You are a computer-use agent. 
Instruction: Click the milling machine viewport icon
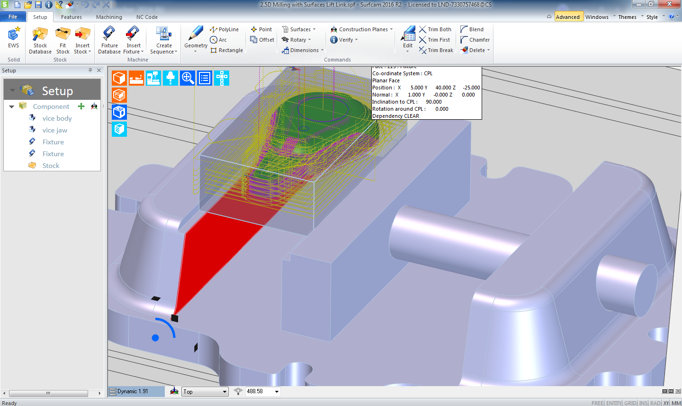click(x=153, y=78)
